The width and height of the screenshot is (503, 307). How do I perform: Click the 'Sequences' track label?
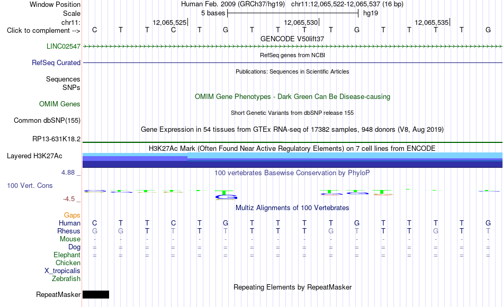[63, 79]
